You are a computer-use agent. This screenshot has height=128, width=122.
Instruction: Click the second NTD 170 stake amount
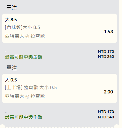[106, 112]
